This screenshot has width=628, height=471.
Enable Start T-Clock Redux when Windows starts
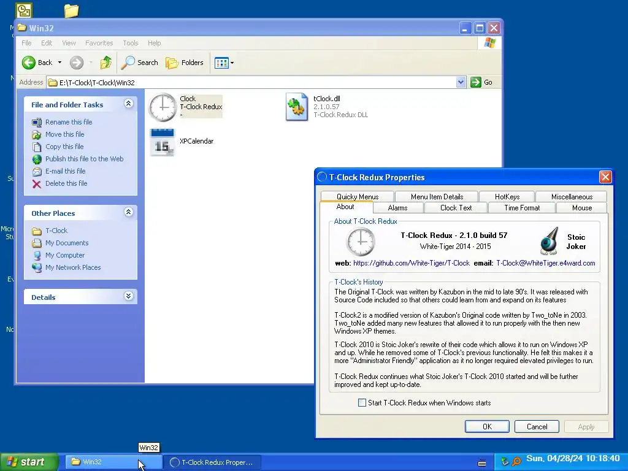[x=362, y=403]
